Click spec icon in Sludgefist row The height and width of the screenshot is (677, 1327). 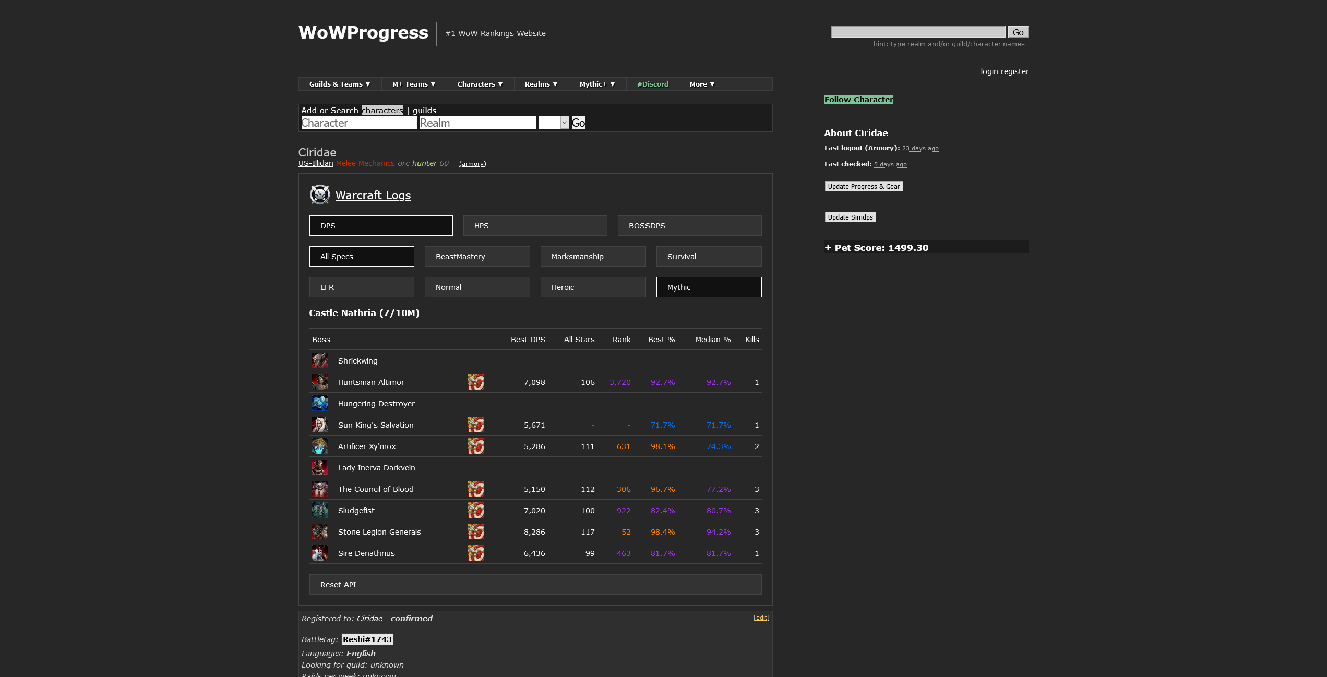pos(475,511)
